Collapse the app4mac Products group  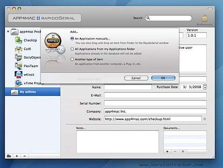8,32
